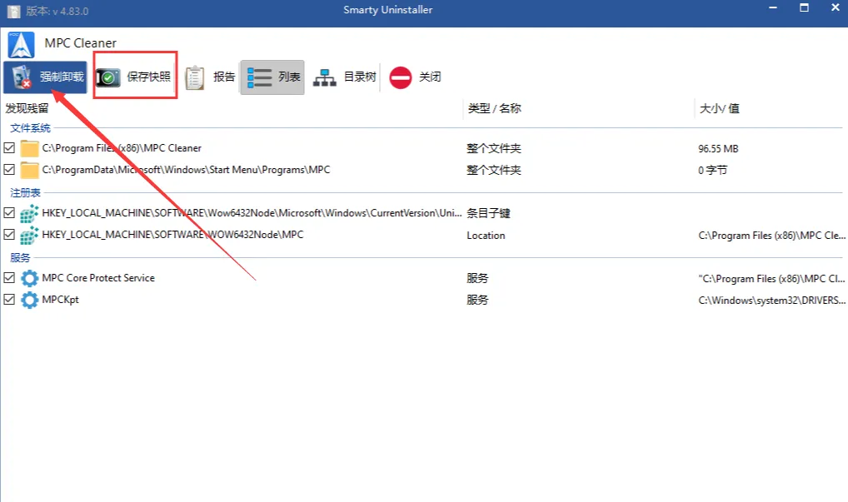Click the 大小/ 值 column header
848x502 pixels.
(x=719, y=108)
